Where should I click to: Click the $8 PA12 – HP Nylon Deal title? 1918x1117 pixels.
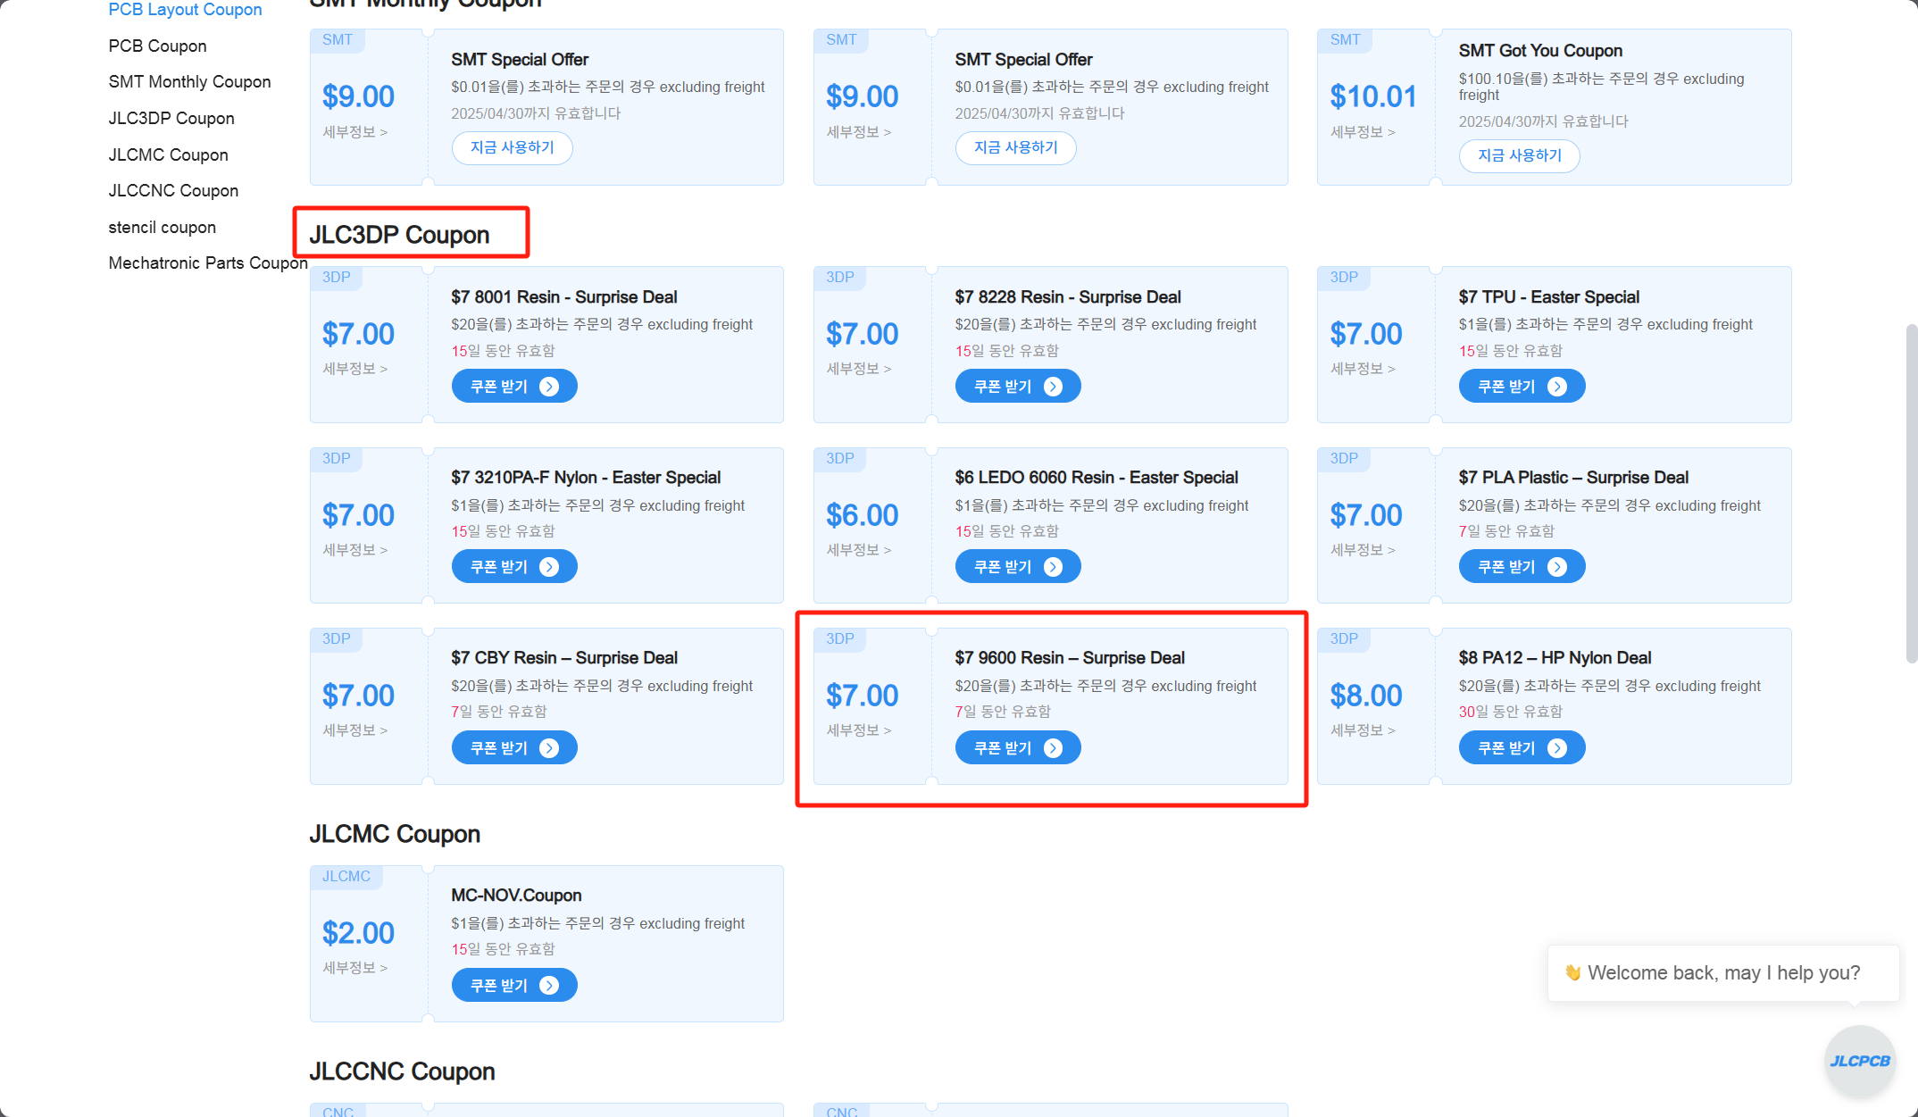click(1555, 658)
